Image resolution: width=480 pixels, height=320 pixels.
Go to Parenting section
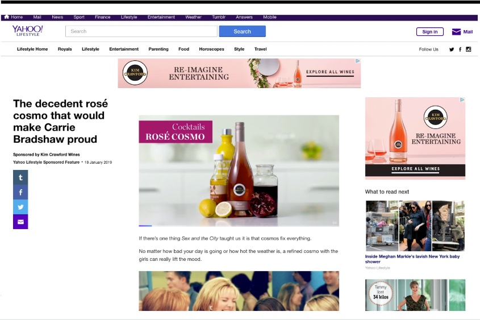click(158, 49)
